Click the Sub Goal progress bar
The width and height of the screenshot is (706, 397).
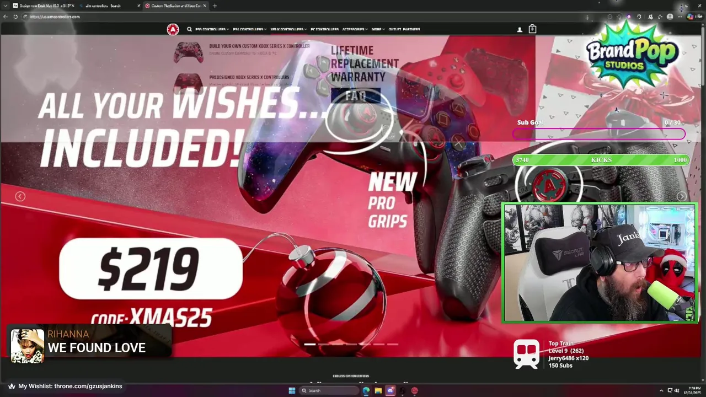click(599, 134)
